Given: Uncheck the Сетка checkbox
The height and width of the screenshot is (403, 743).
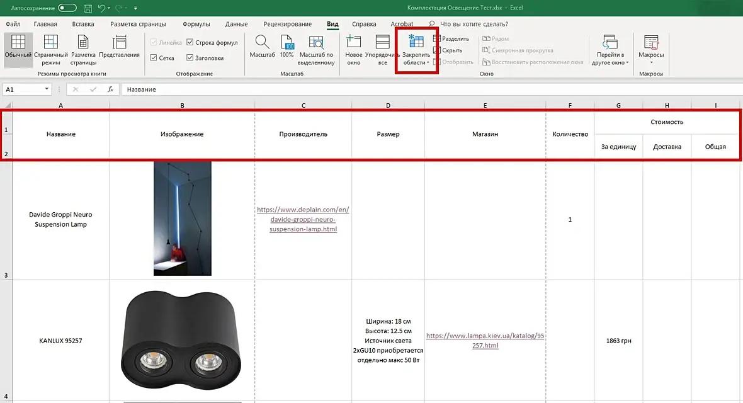Looking at the screenshot, I should coord(154,58).
